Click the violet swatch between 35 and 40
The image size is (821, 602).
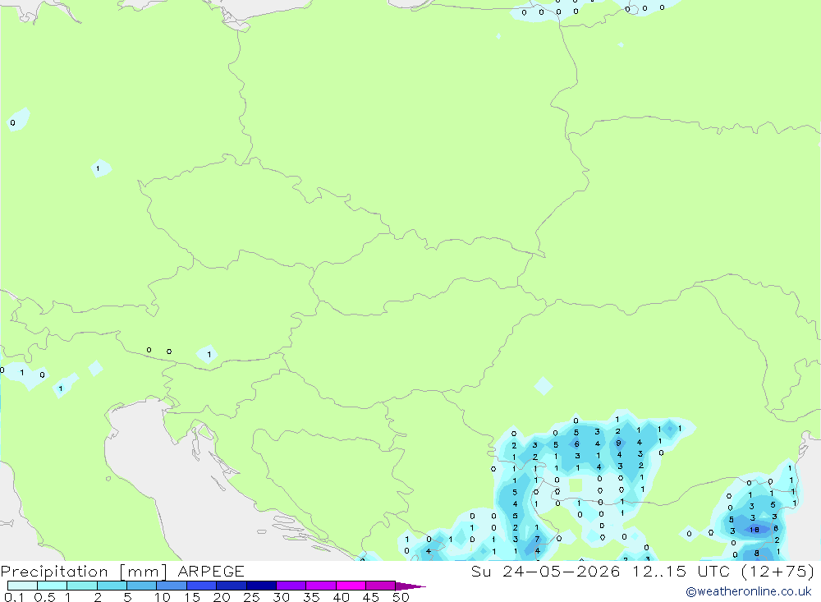click(x=321, y=586)
